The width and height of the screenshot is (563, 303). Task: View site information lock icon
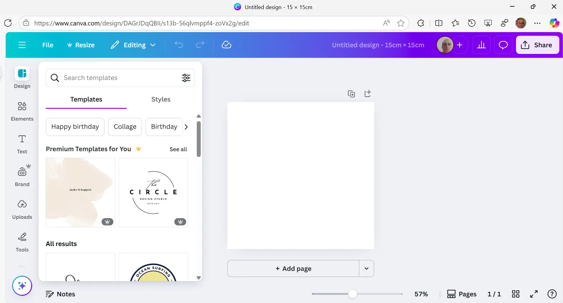(x=26, y=23)
